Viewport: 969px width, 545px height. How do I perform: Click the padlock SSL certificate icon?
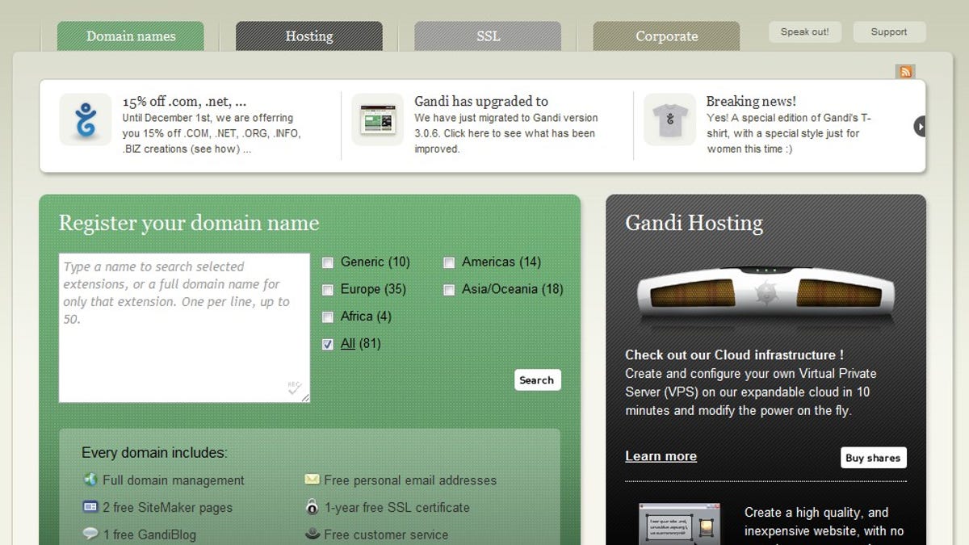(x=312, y=507)
